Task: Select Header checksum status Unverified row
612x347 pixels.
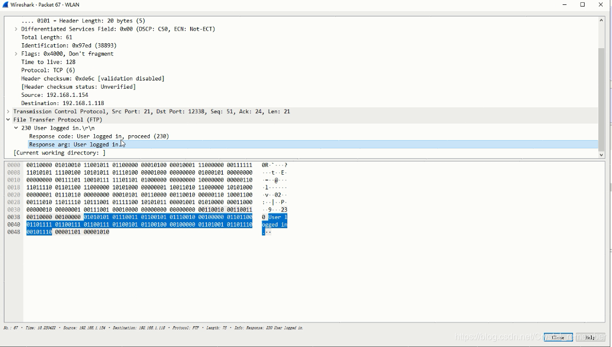Action: coord(78,87)
